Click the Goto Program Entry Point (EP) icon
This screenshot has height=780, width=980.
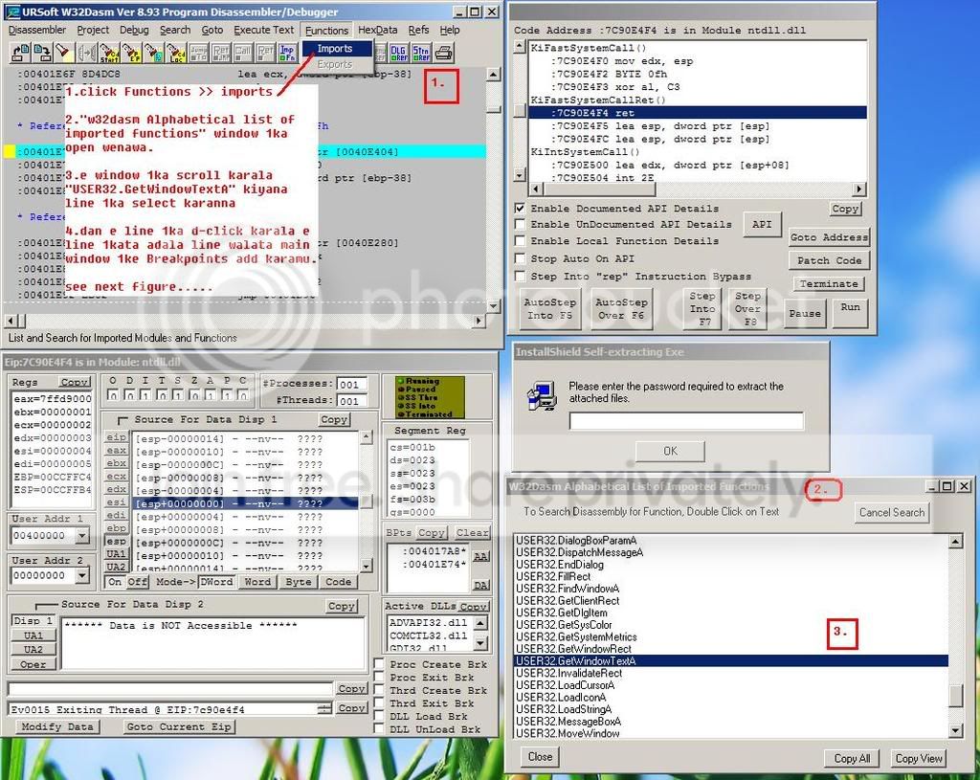coord(131,53)
